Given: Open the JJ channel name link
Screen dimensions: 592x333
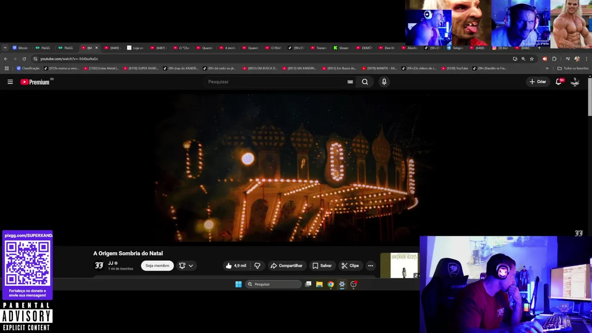Looking at the screenshot, I should (x=111, y=263).
